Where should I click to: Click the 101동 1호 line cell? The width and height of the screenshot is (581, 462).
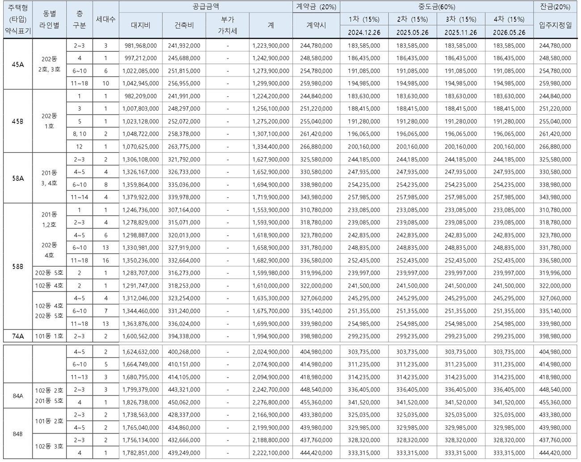point(49,336)
